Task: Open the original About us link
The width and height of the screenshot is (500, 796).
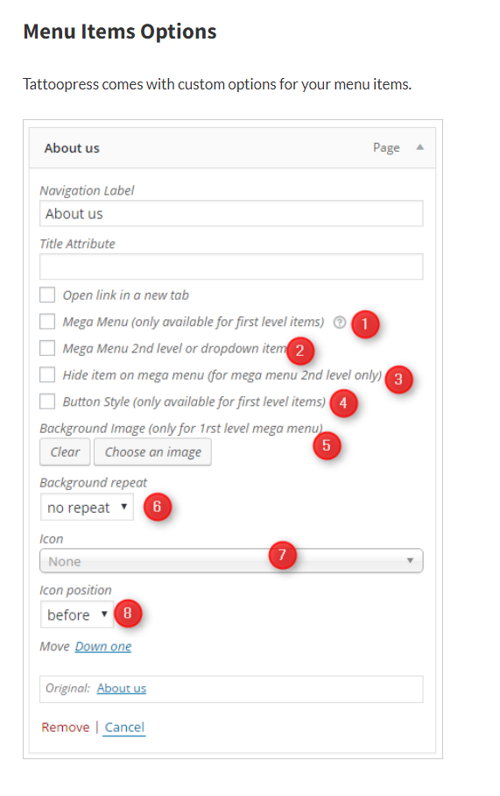Action: coord(122,688)
